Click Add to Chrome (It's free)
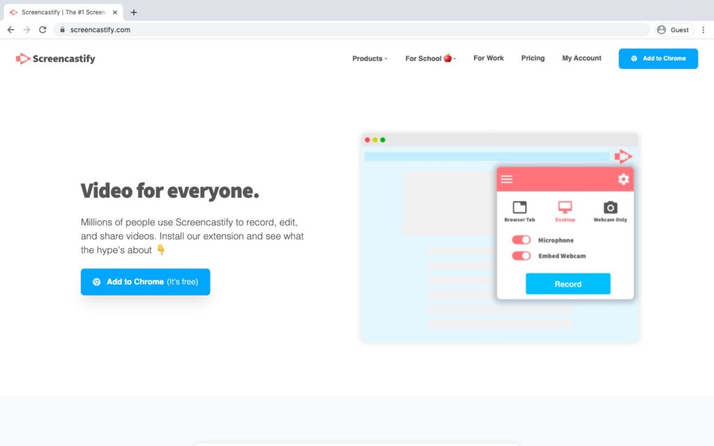The height and width of the screenshot is (446, 714). coord(145,282)
